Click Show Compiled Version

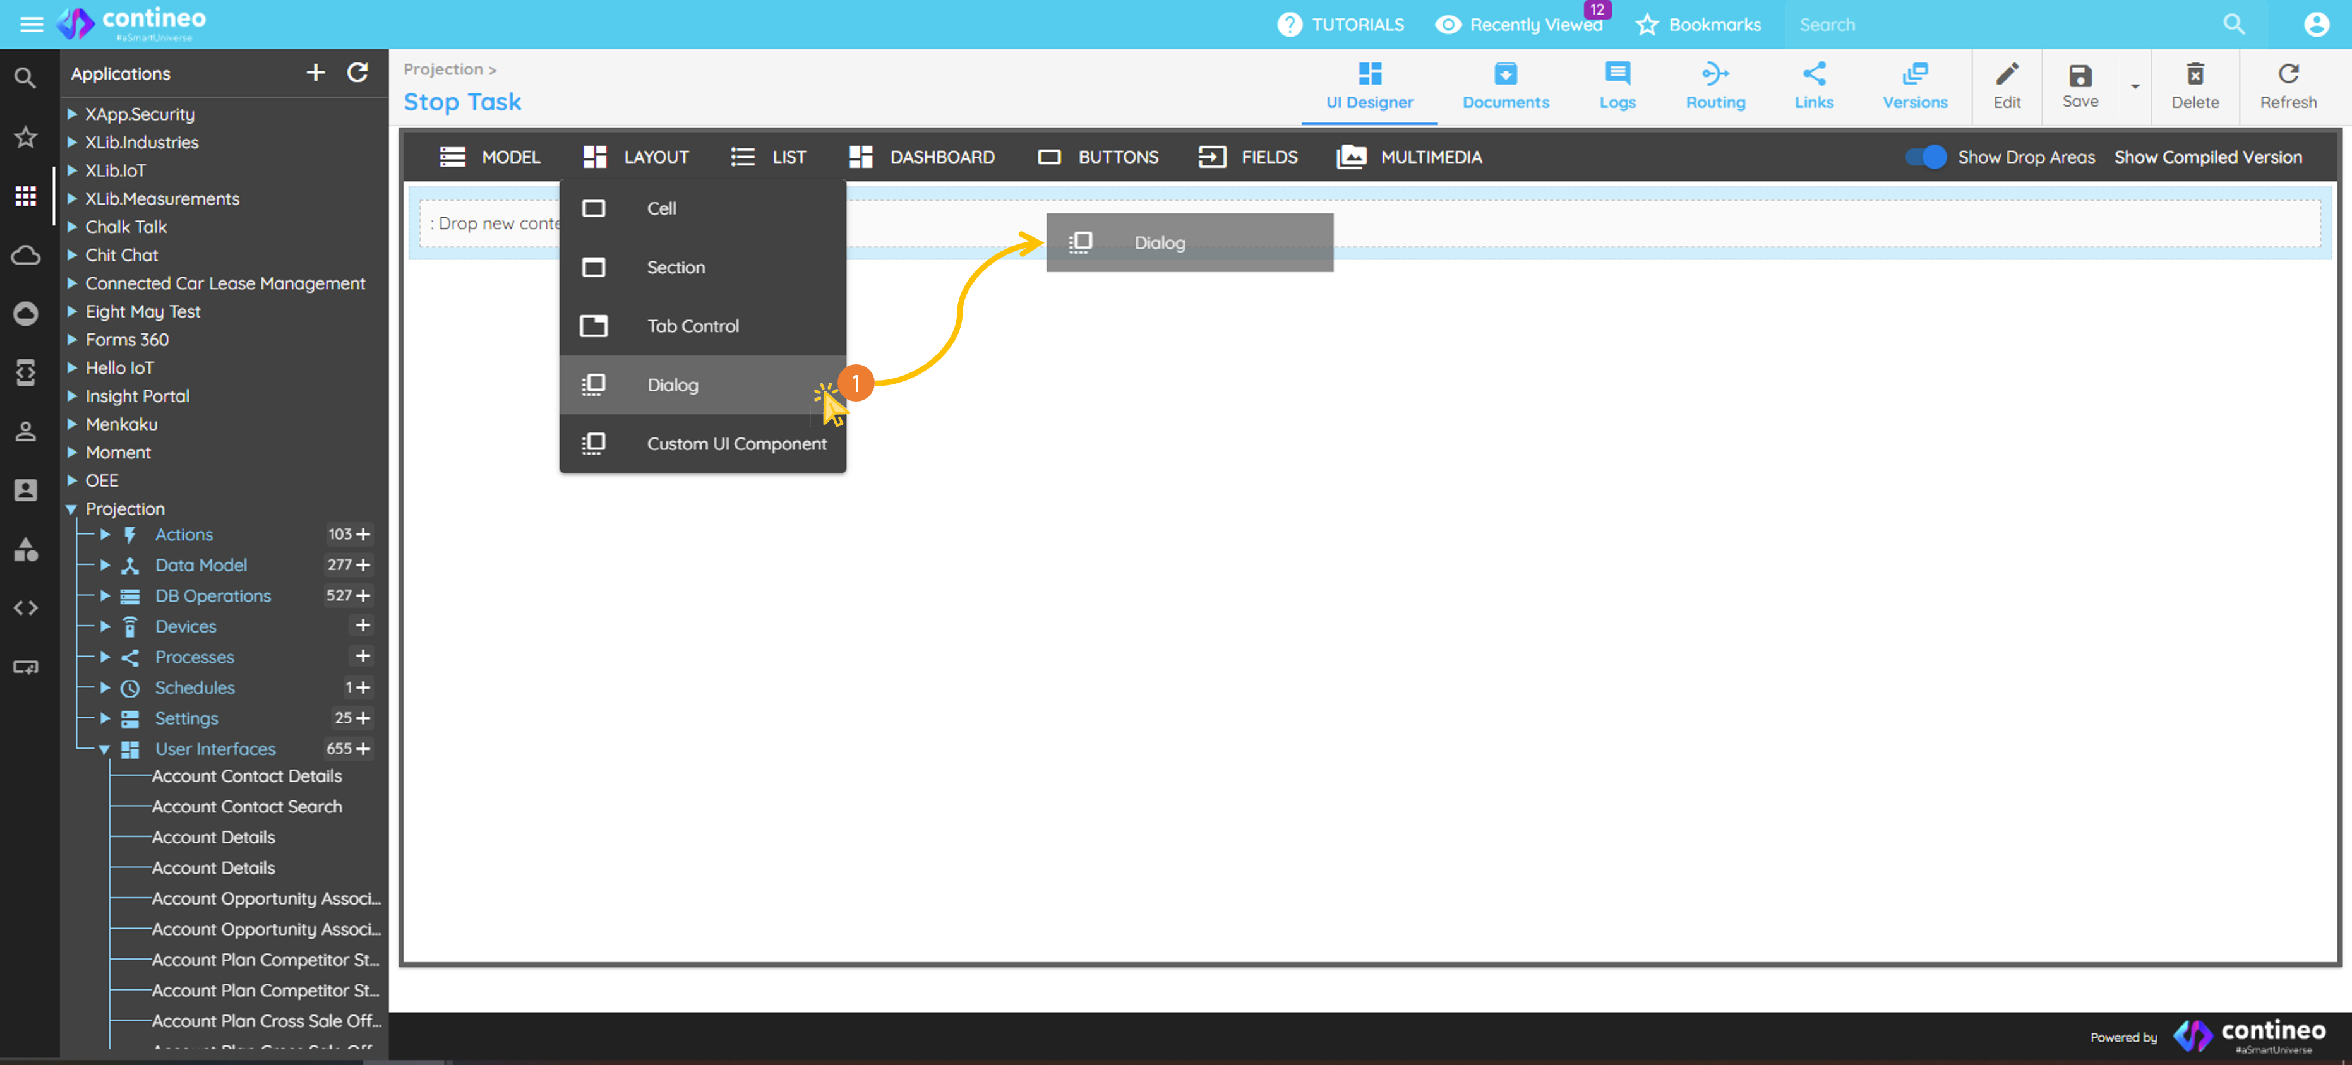coord(2207,157)
